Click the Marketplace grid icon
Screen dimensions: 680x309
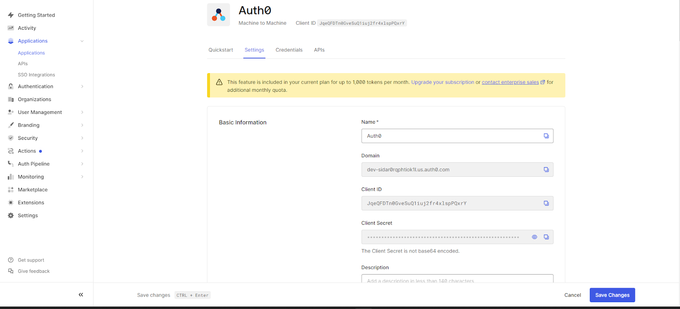click(11, 190)
